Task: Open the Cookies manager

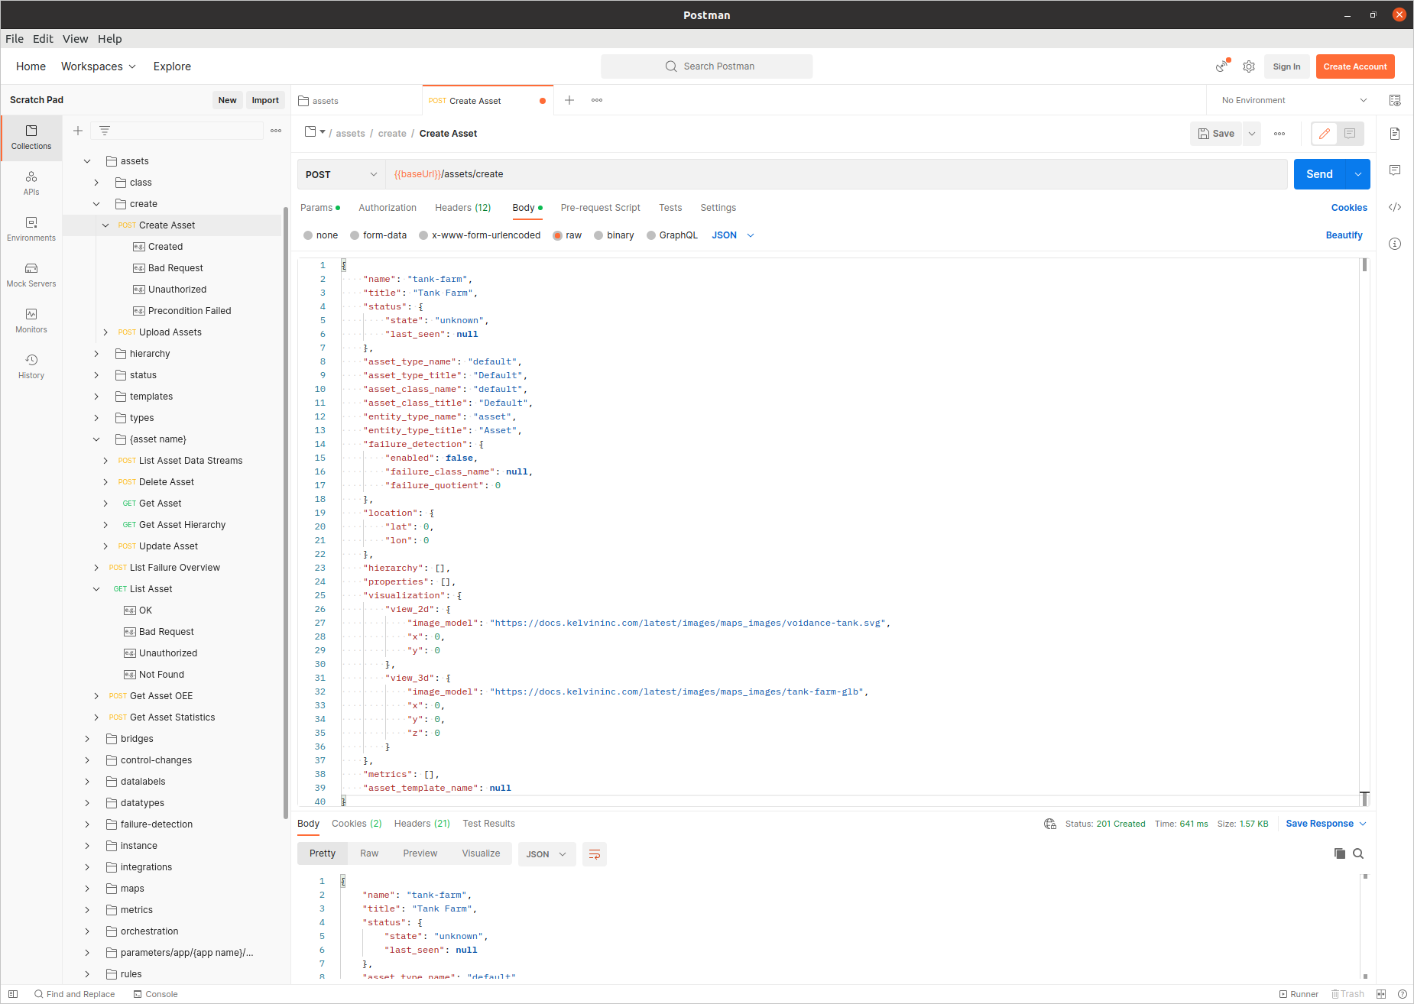Action: (x=1348, y=207)
